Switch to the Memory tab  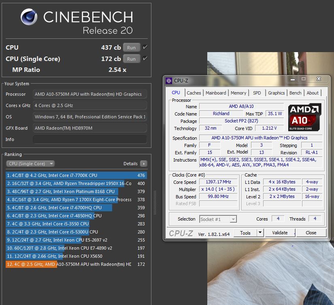pos(238,93)
